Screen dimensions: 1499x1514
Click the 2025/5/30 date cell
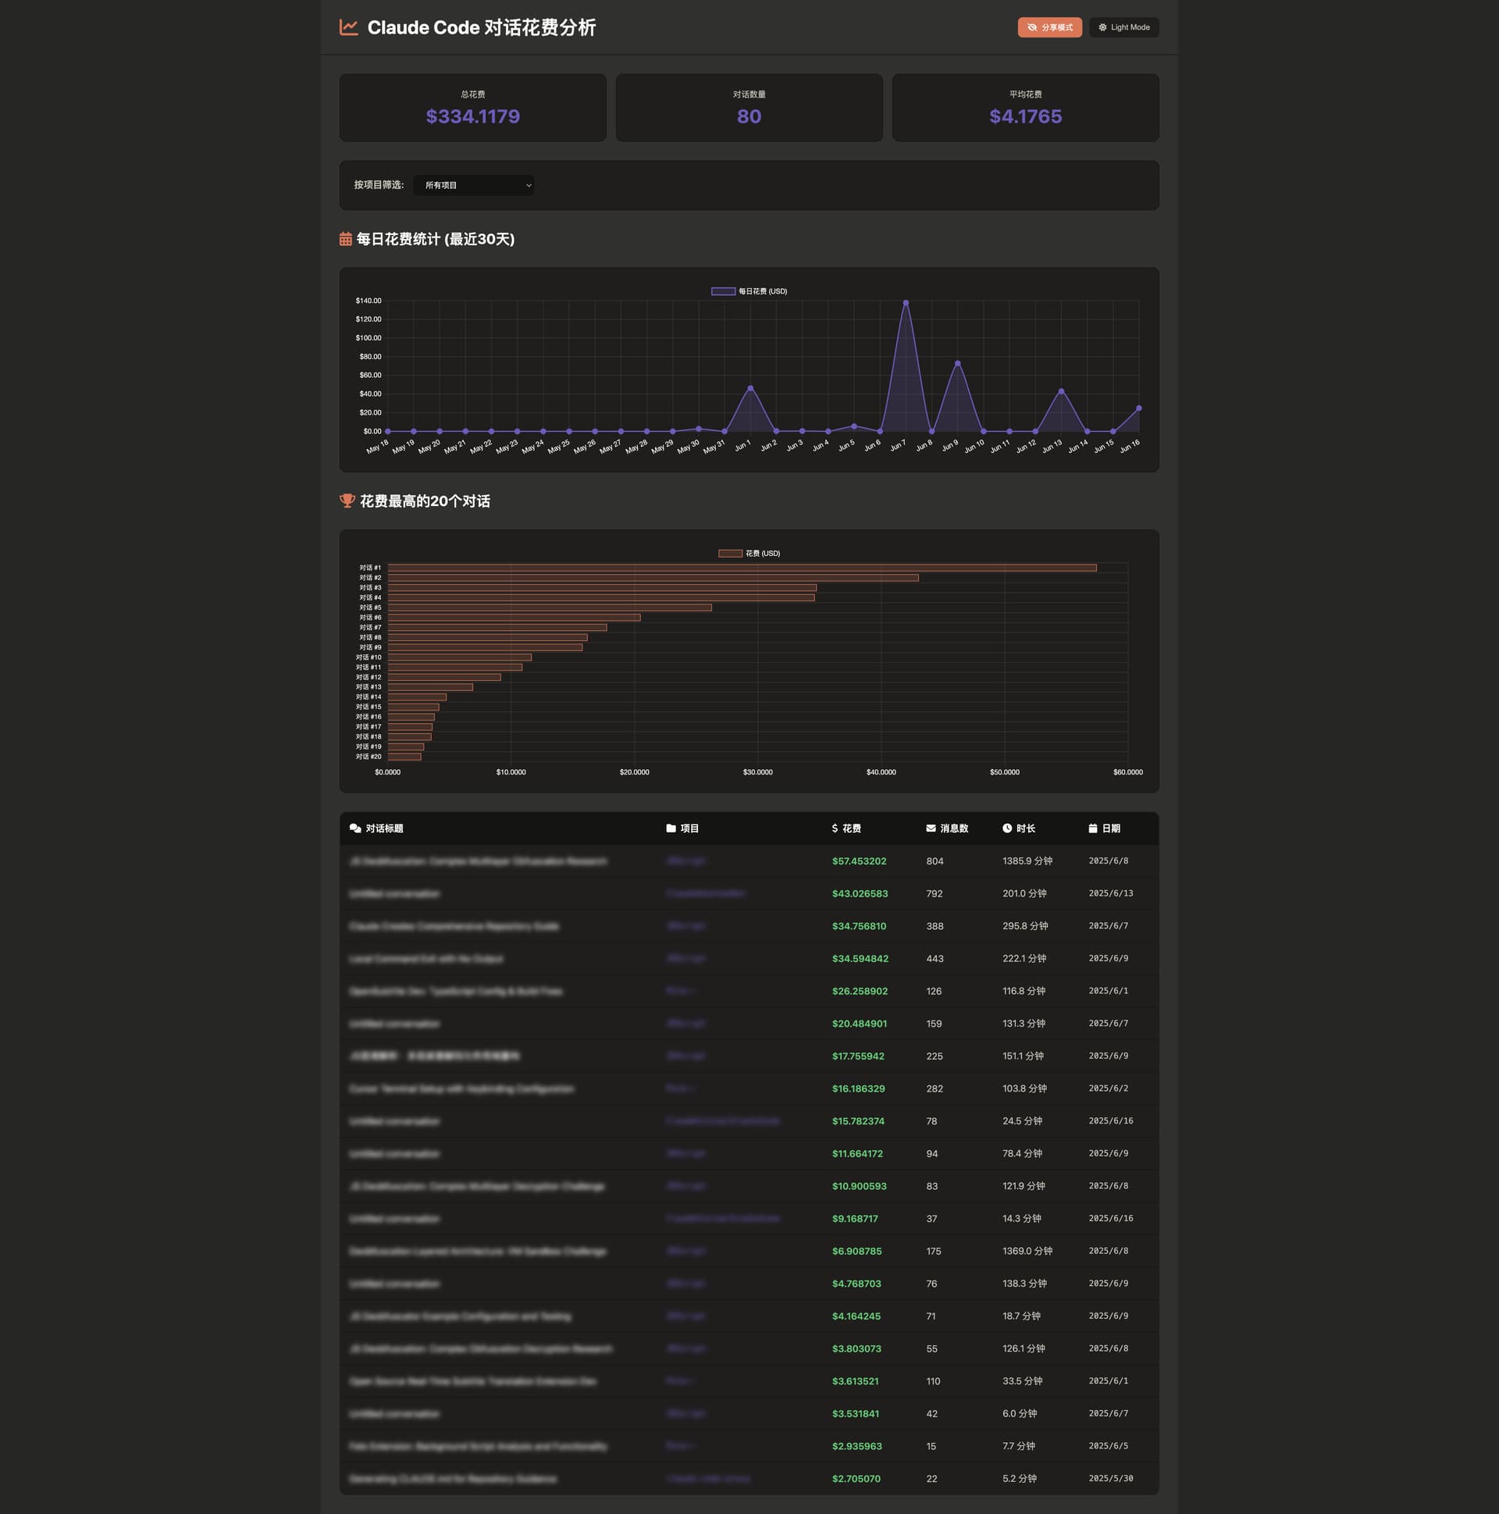[1110, 1479]
